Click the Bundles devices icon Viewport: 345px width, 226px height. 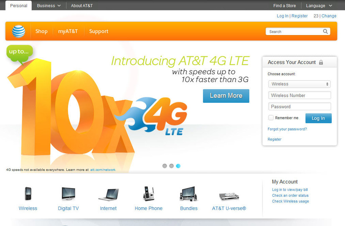click(x=189, y=194)
